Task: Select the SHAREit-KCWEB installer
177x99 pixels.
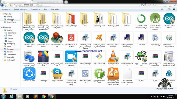Action: coord(29,75)
